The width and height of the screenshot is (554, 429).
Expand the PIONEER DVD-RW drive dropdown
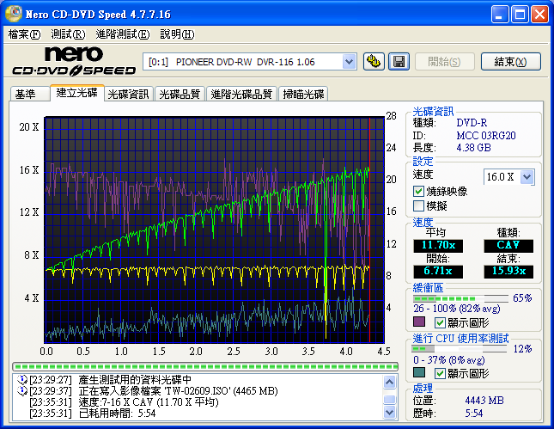[349, 61]
